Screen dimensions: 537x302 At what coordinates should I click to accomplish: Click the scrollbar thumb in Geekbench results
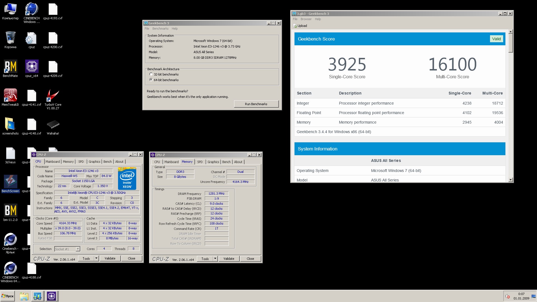[x=510, y=43]
